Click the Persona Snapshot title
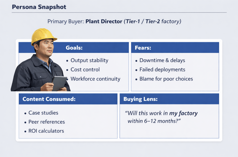238x157 pixels. pyautogui.click(x=39, y=7)
